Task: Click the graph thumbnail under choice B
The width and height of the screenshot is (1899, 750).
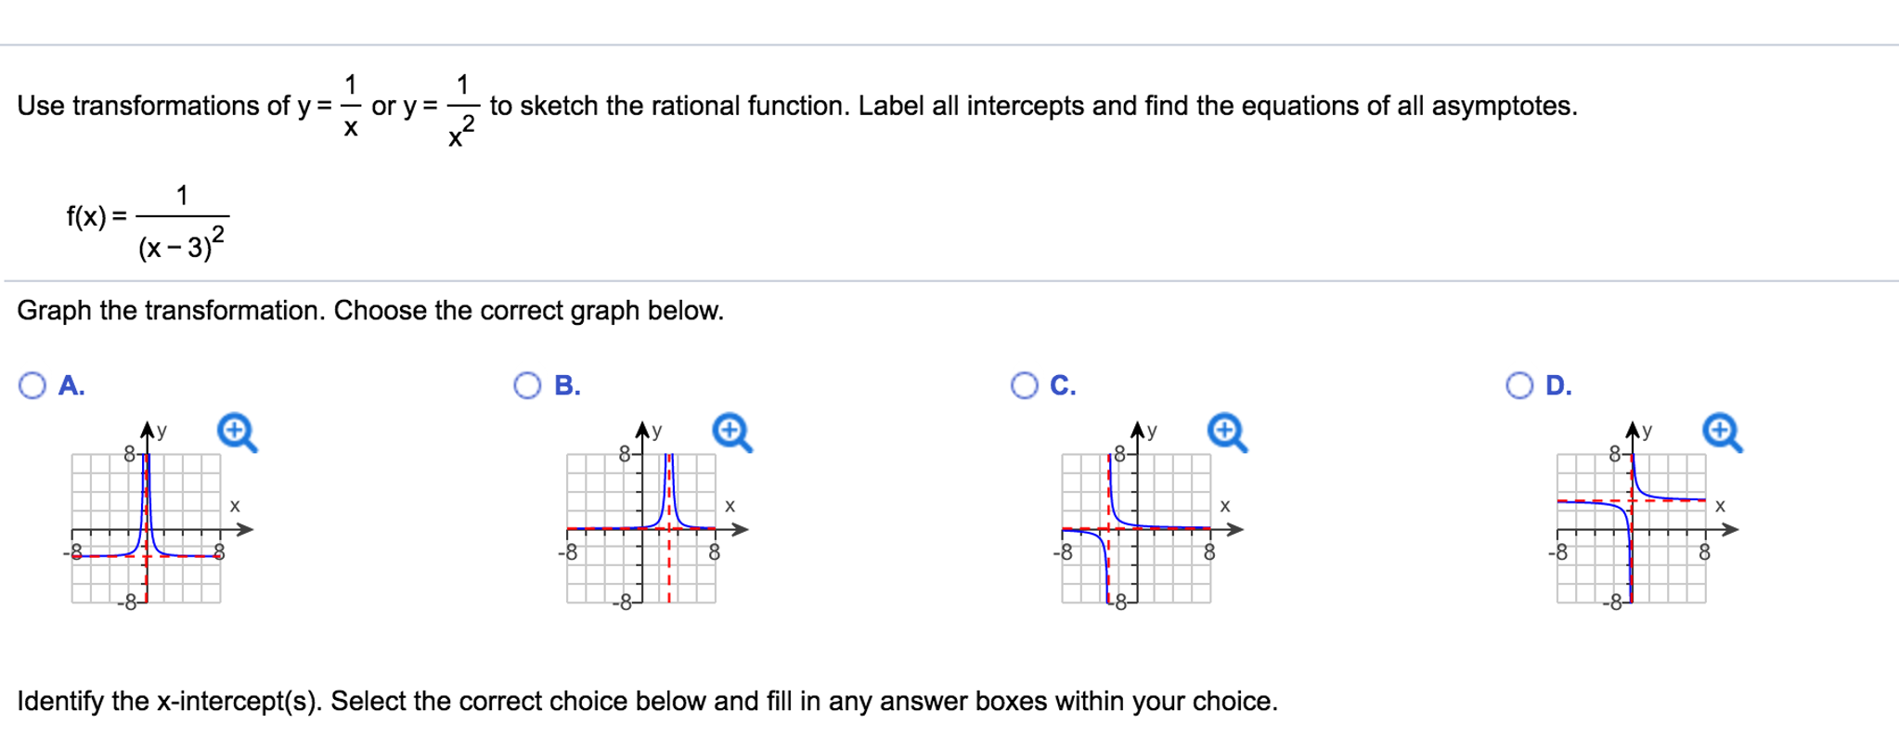Action: (640, 529)
